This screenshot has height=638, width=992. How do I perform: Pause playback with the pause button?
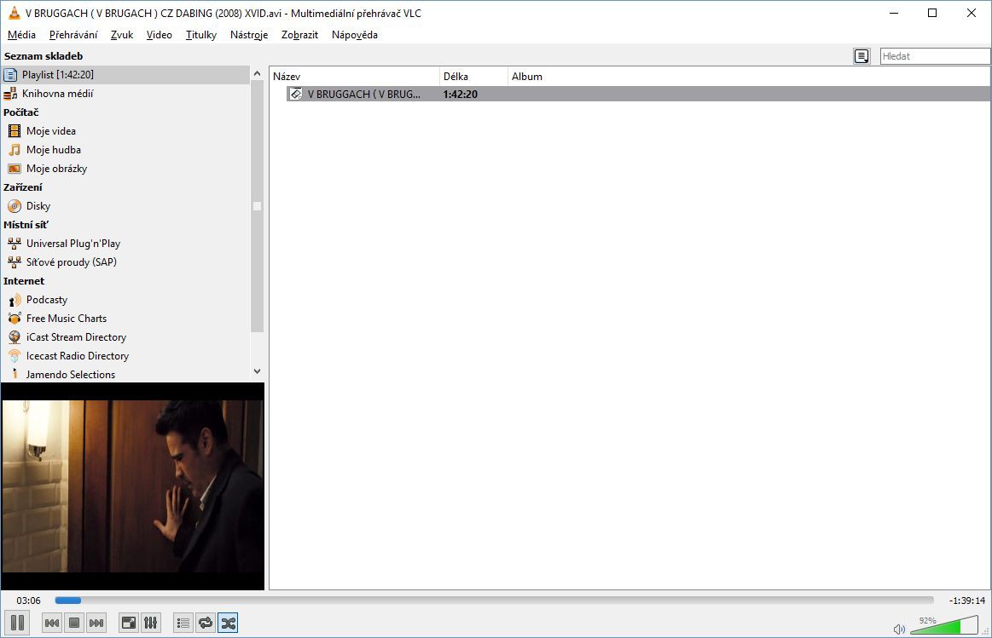click(x=17, y=623)
